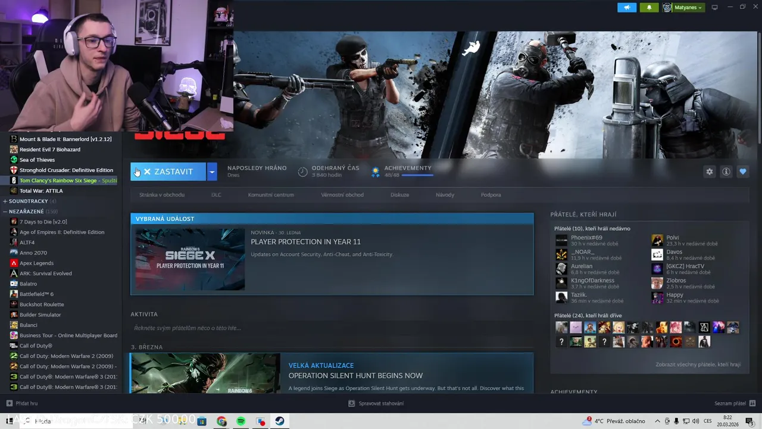Click the weather widget Převáž. oblačno

[x=614, y=421]
